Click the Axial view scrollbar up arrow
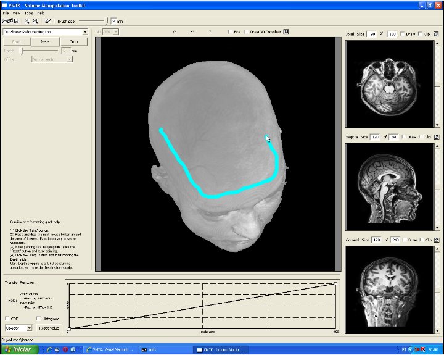 (x=437, y=43)
